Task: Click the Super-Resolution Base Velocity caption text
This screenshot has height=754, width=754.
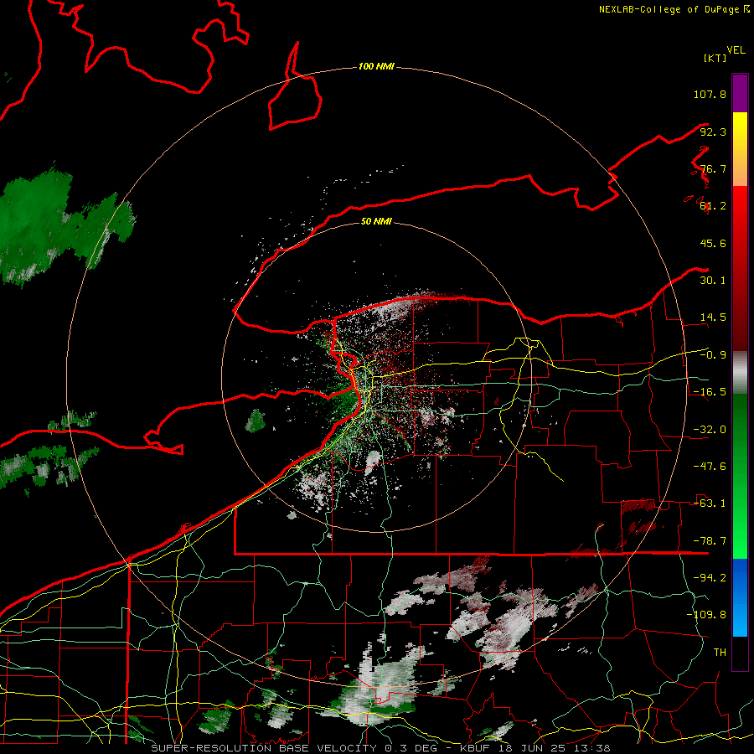Action: [381, 748]
